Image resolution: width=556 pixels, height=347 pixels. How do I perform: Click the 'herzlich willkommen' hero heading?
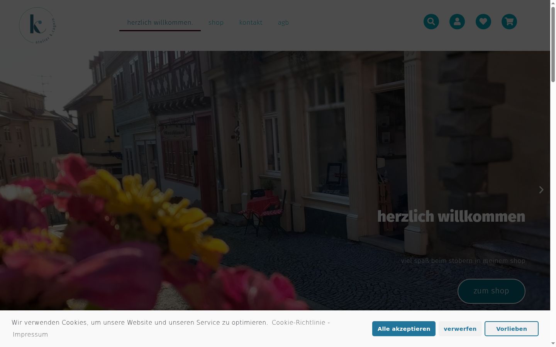click(451, 216)
